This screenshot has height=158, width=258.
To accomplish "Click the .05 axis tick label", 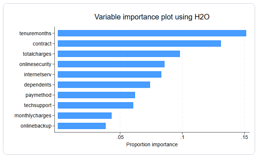I will [120, 137].
